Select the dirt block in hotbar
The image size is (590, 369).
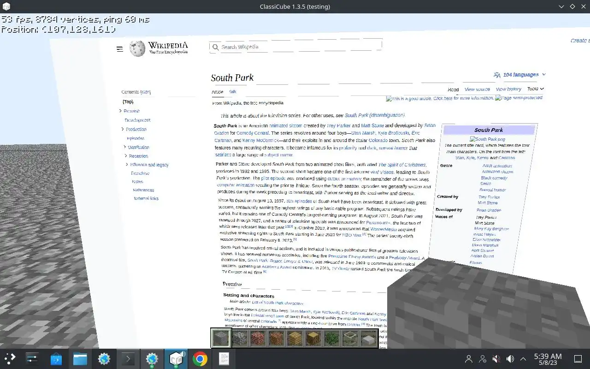[276, 338]
